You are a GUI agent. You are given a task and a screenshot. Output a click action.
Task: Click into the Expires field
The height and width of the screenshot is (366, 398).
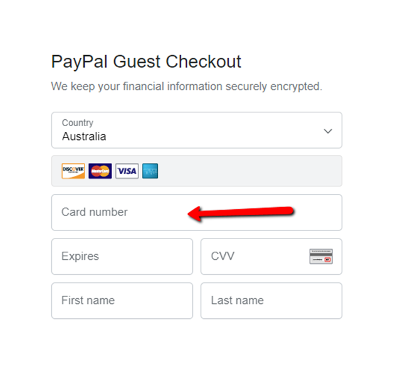122,257
